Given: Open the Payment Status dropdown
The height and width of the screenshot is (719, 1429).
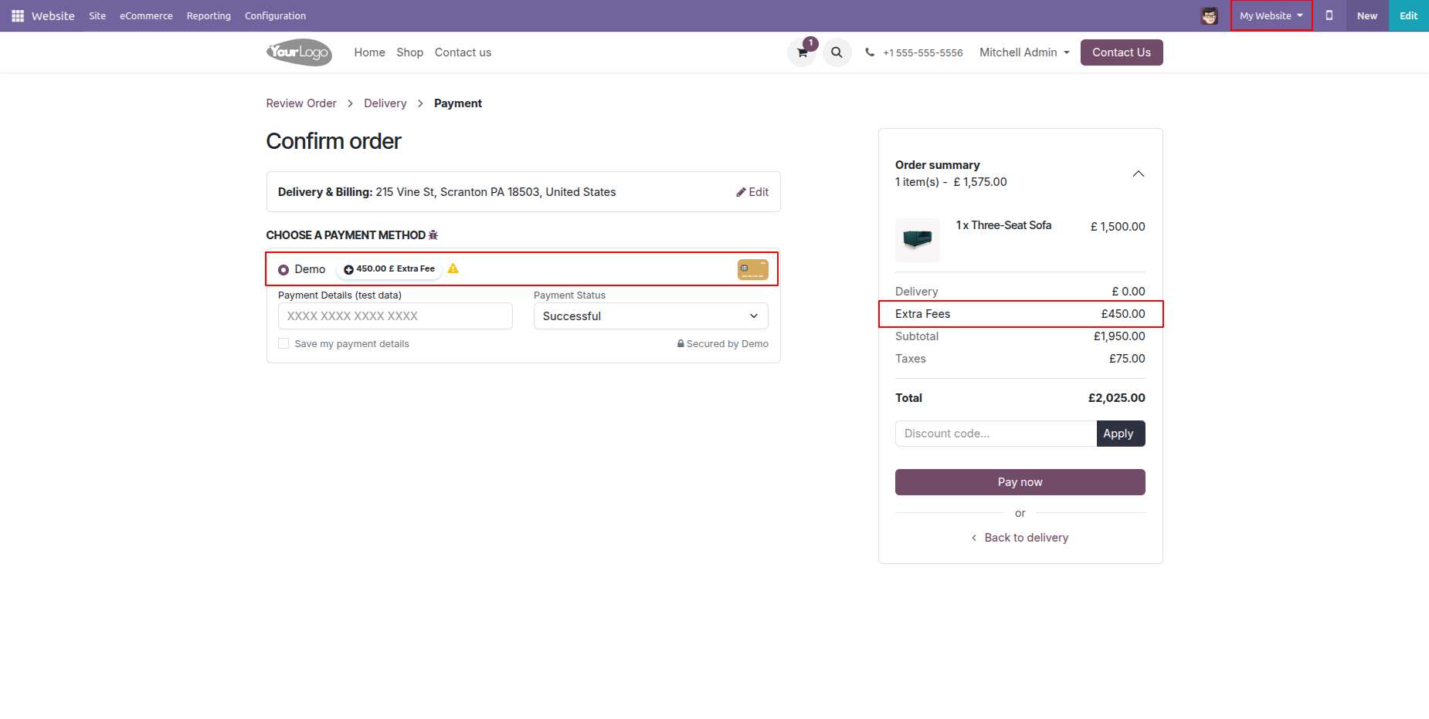Looking at the screenshot, I should coord(650,316).
